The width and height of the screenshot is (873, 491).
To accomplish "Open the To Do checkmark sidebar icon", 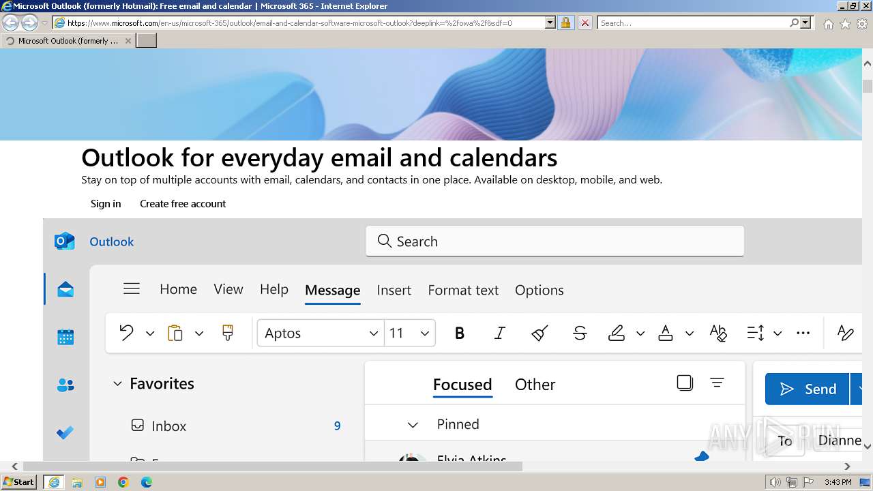I will pos(65,432).
